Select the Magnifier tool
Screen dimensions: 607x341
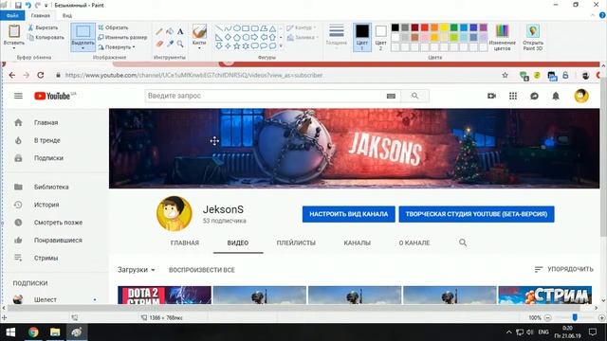point(180,45)
